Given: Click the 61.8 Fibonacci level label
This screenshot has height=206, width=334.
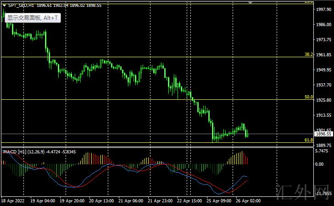Looking at the screenshot, I should [308, 140].
